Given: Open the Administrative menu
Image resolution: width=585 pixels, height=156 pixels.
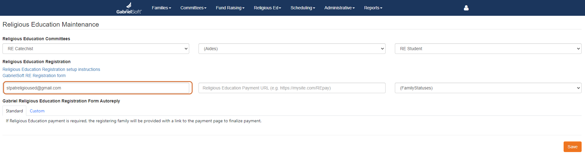Looking at the screenshot, I should tap(339, 8).
